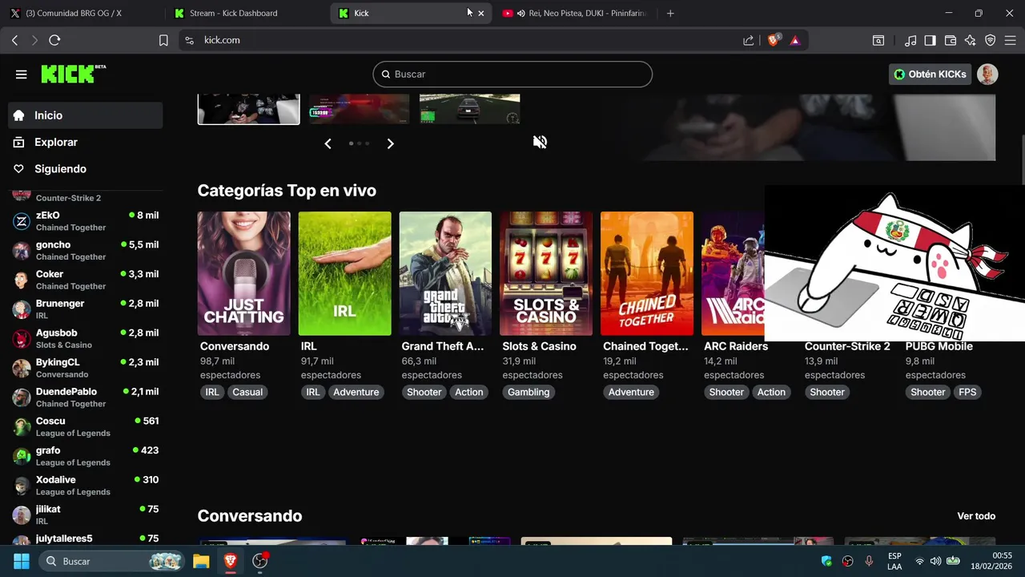Click the Brave Rewards triangle icon
Viewport: 1025px width, 577px height.
click(x=794, y=40)
